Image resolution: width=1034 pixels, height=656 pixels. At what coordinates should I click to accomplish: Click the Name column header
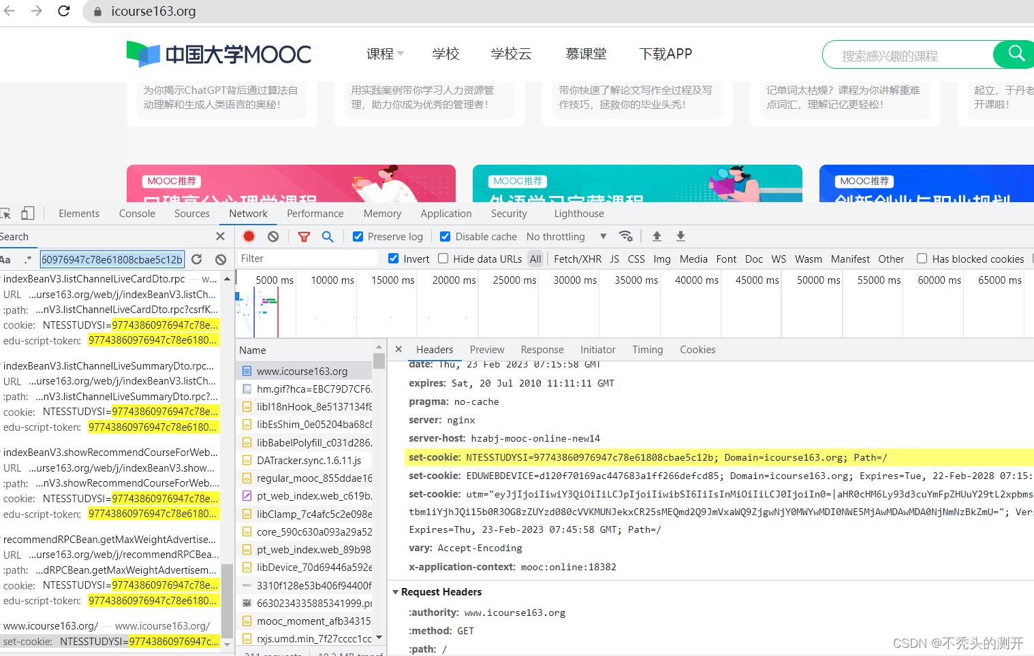point(305,350)
